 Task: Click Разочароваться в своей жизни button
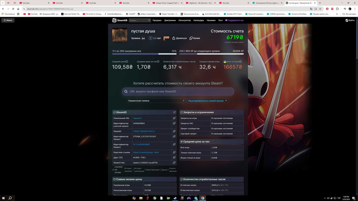click(x=208, y=101)
